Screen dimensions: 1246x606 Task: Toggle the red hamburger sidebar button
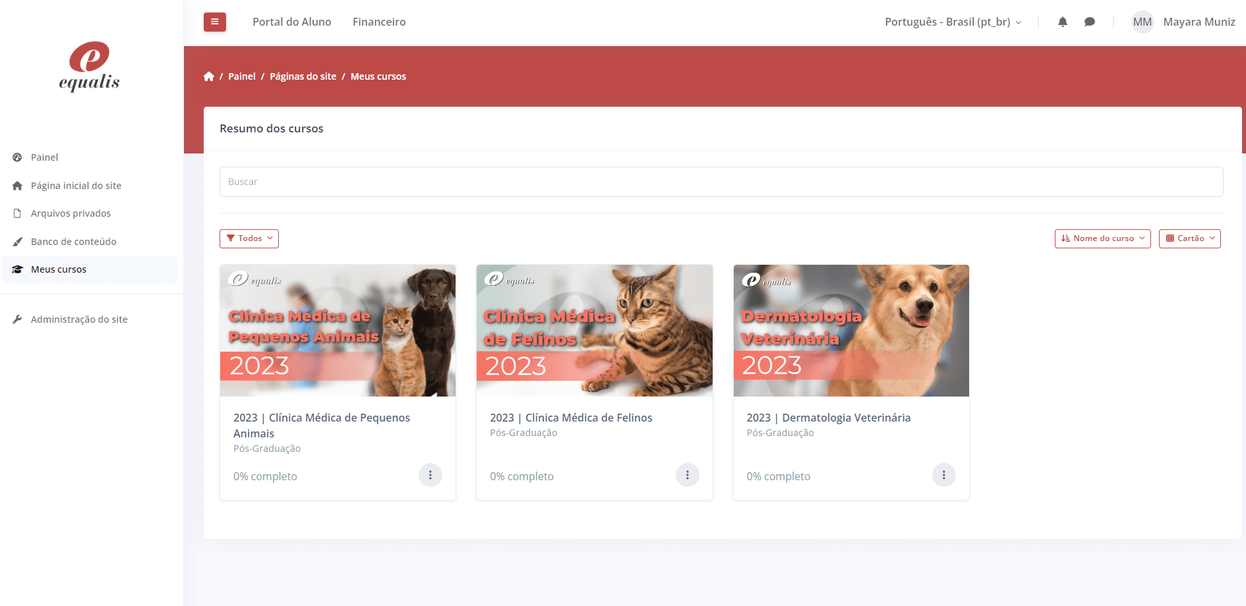(214, 22)
